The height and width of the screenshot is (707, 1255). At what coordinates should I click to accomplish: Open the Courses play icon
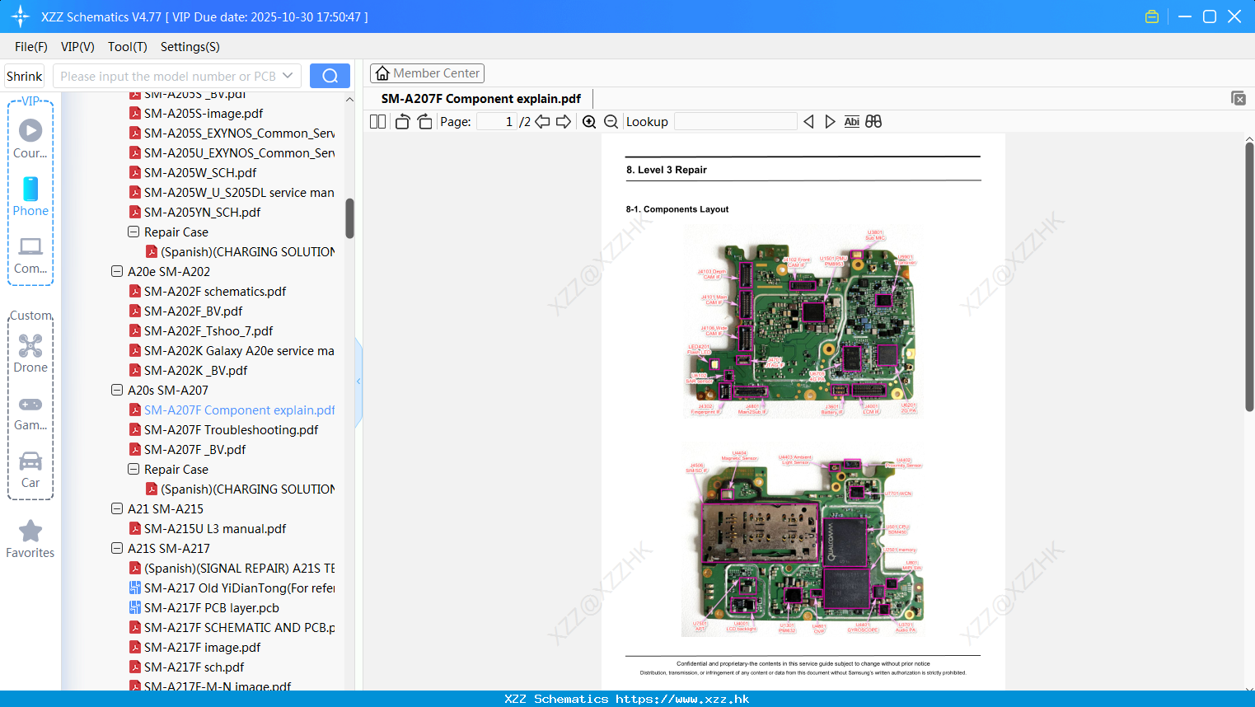30,130
